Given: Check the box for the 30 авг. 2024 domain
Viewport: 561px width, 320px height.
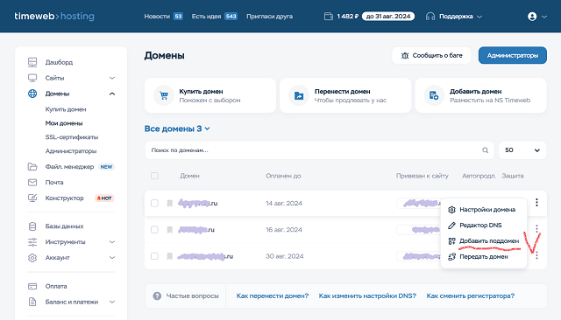Looking at the screenshot, I should 154,256.
